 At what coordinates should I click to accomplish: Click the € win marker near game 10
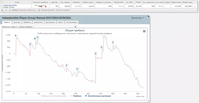pyautogui.click(x=16, y=36)
